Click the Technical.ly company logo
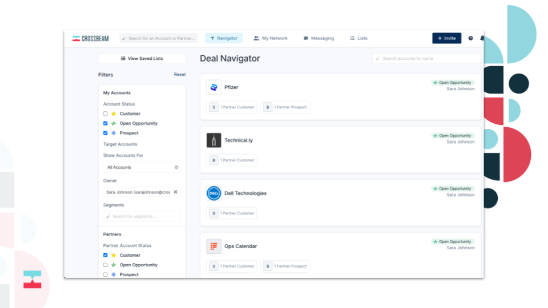548x308 pixels. (214, 140)
